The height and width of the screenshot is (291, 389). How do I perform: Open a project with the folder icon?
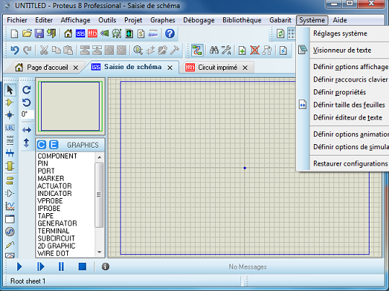tap(27, 33)
